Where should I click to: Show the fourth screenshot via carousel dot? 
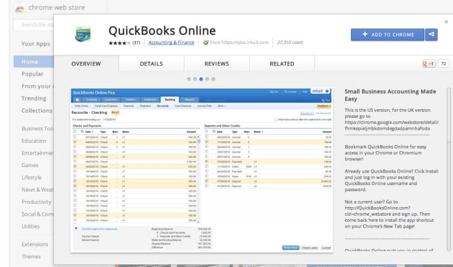(x=207, y=79)
